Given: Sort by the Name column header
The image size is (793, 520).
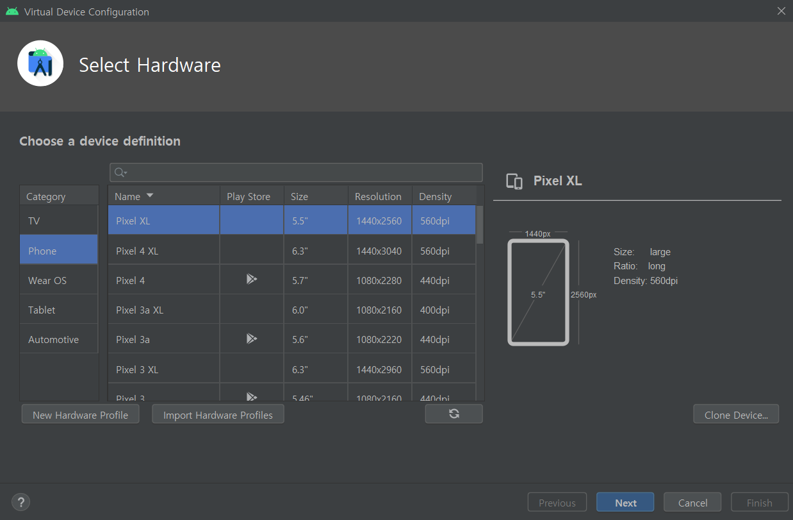Looking at the screenshot, I should 164,196.
